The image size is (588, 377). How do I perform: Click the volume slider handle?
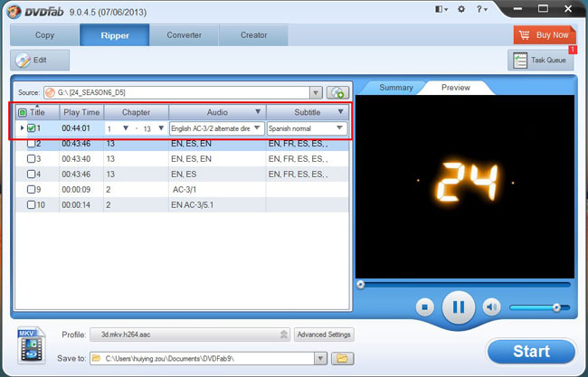pos(557,307)
